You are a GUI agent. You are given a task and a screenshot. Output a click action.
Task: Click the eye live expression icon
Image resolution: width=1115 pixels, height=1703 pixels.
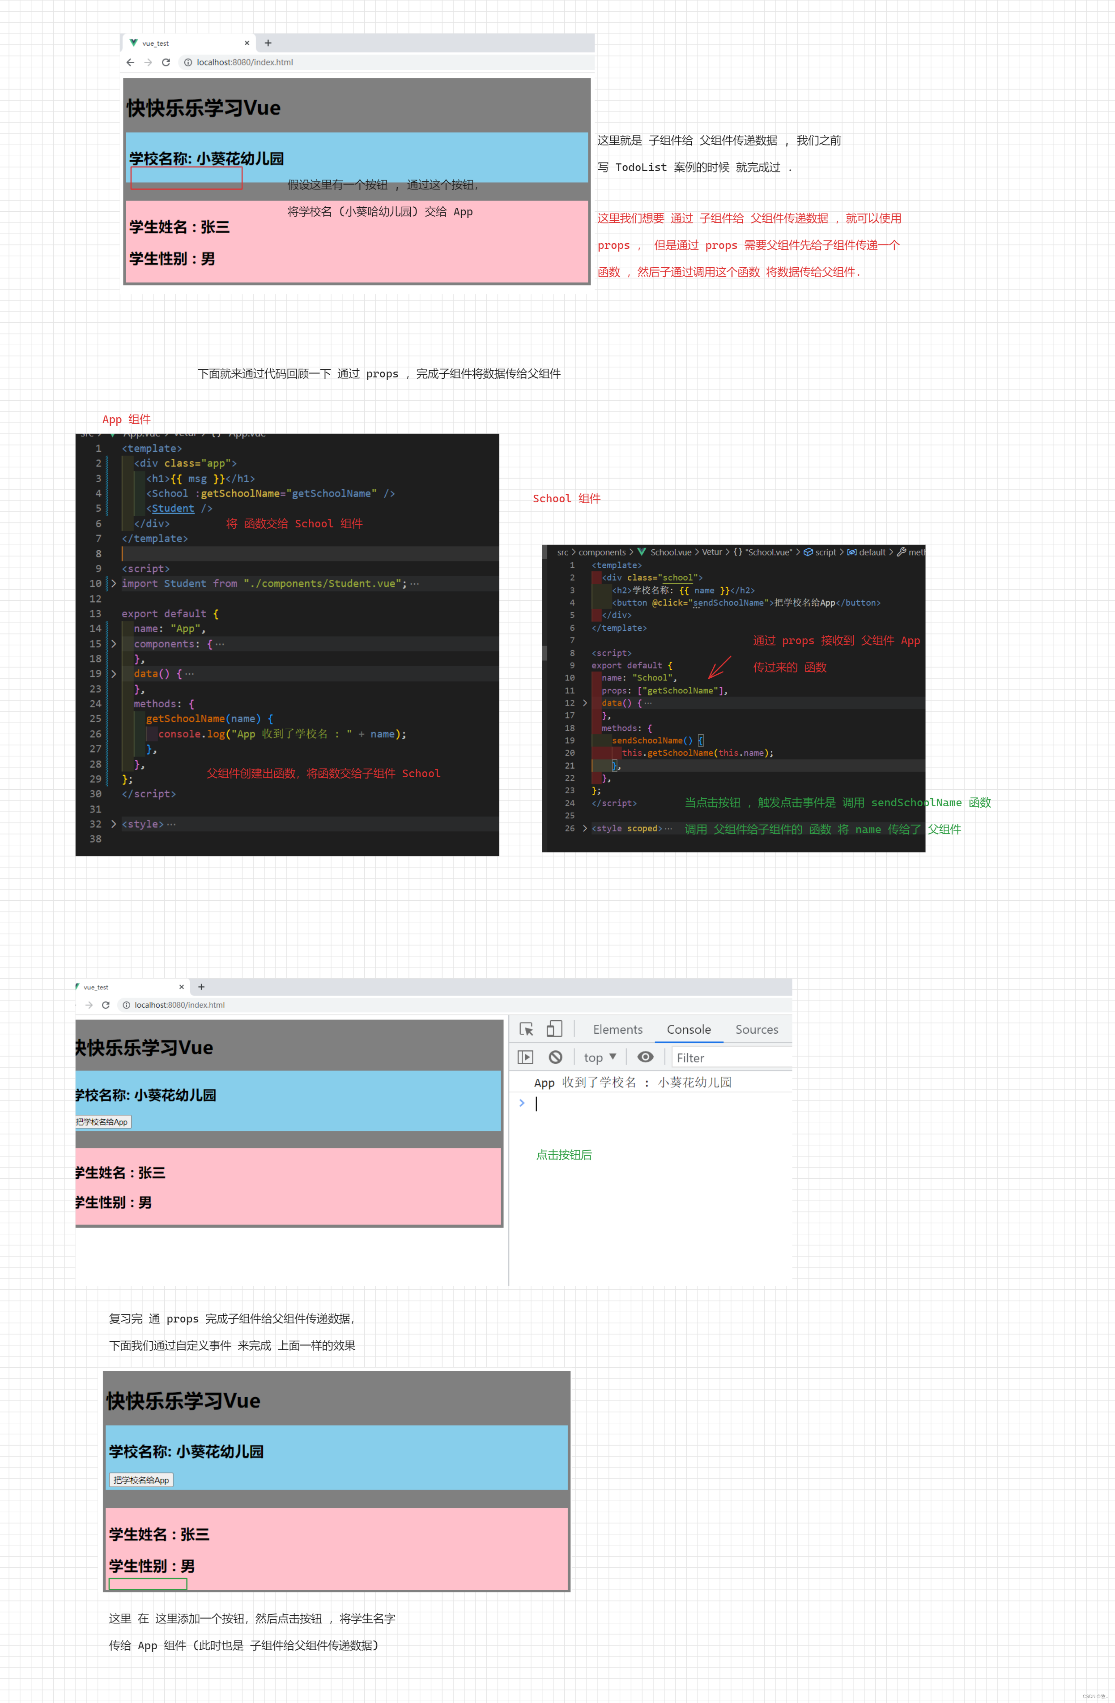[x=645, y=1057]
